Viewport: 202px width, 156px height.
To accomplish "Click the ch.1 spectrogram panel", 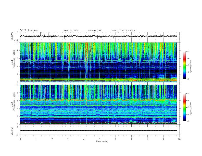I will 98,62.
